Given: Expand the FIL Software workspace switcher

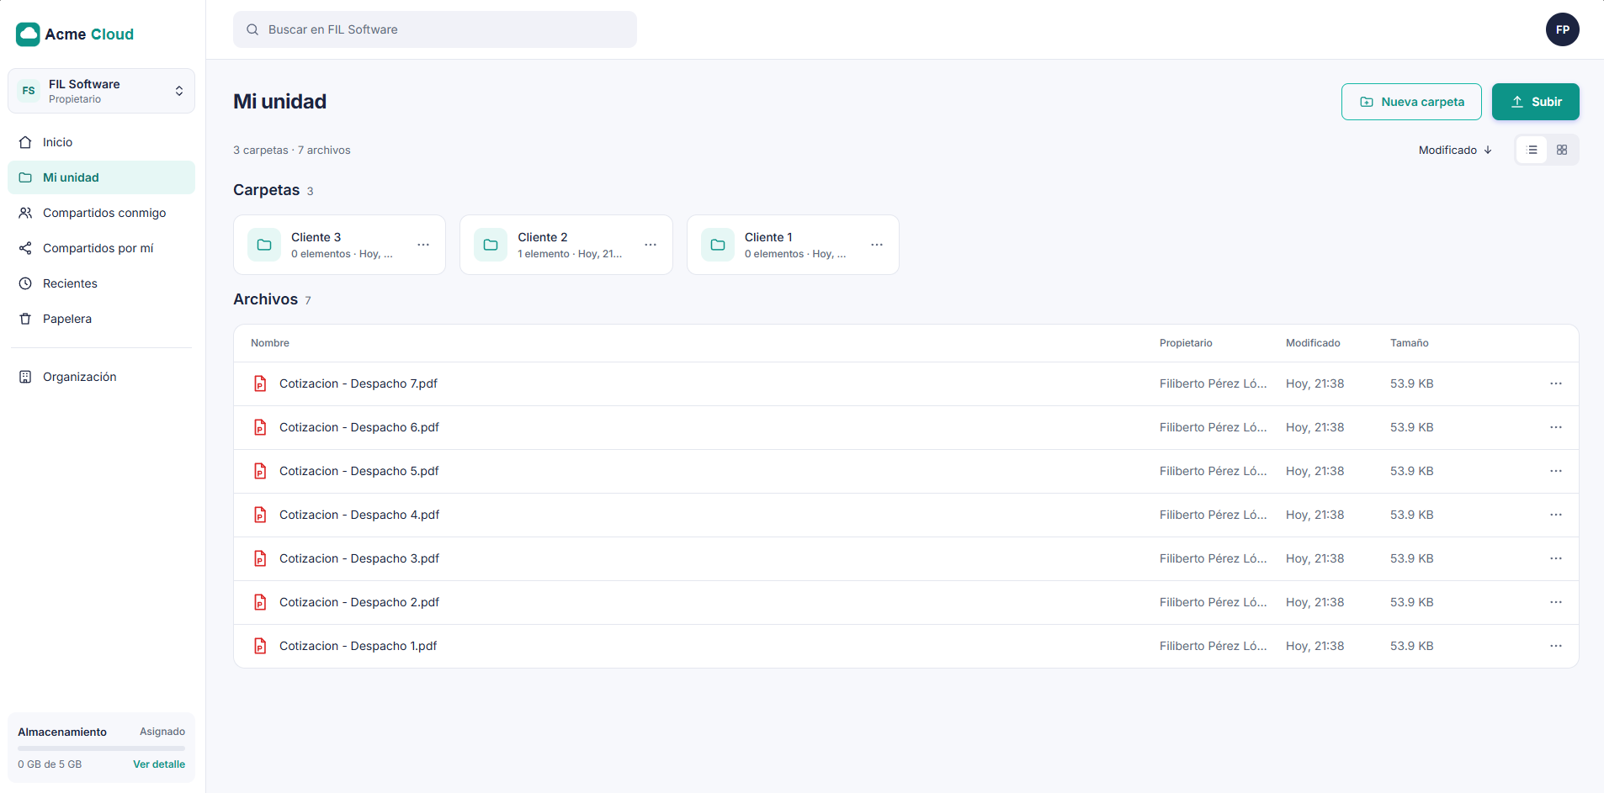Looking at the screenshot, I should 101,91.
